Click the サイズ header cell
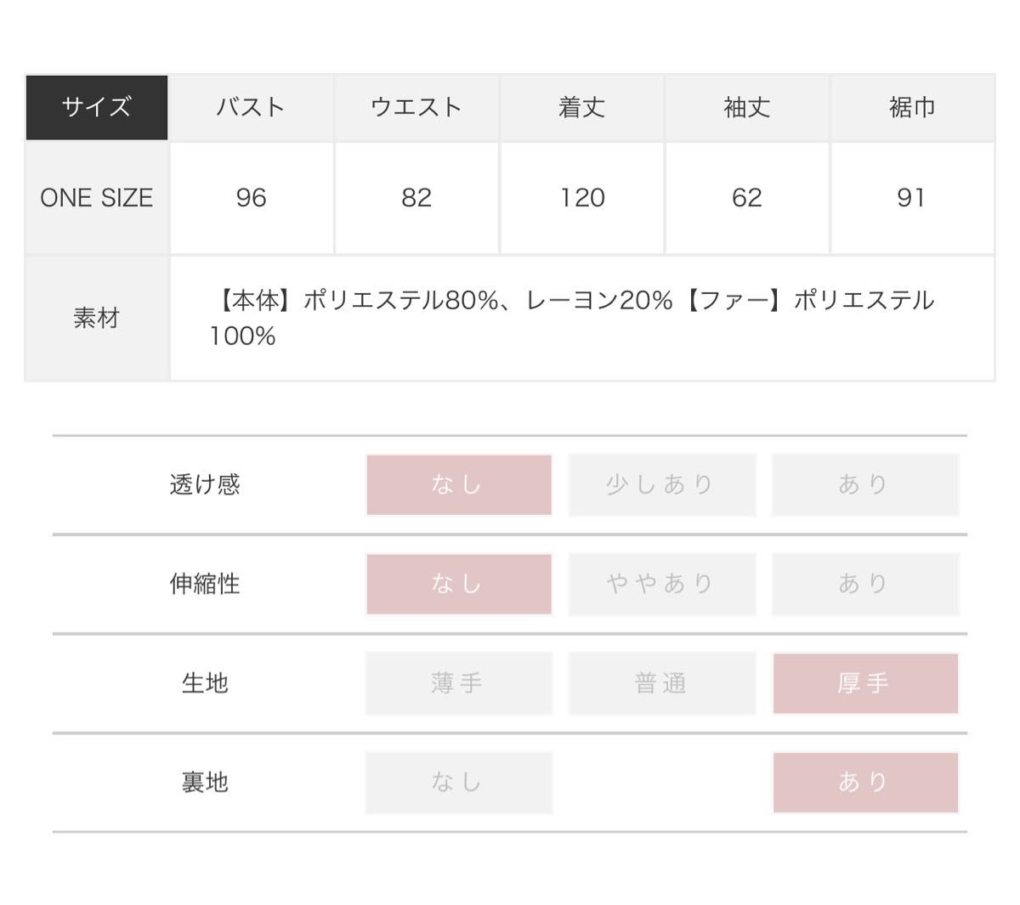1020x905 pixels. pyautogui.click(x=97, y=108)
